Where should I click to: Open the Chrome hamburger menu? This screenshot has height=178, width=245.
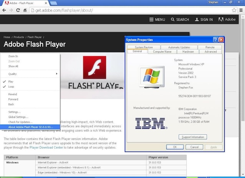tap(241, 10)
